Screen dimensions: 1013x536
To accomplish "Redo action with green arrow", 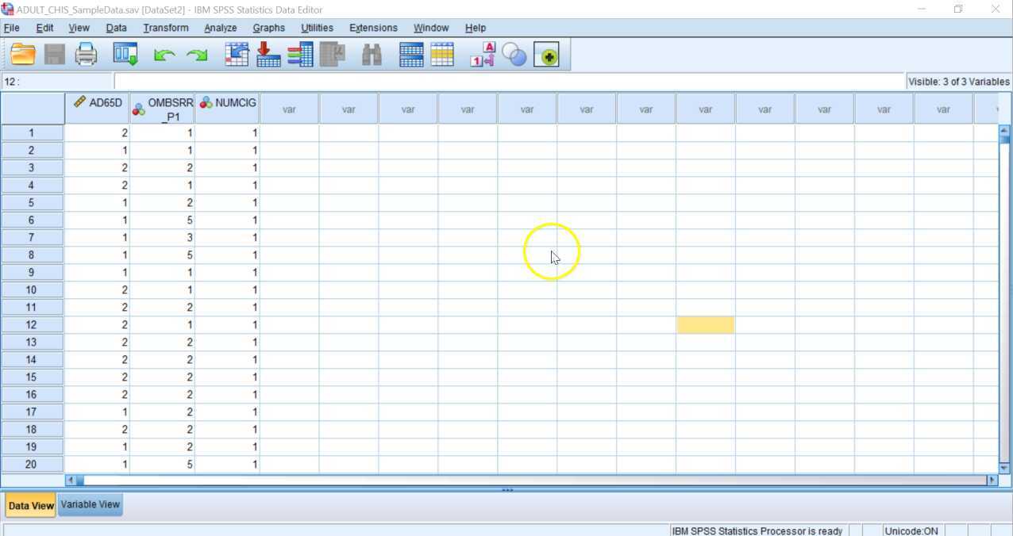I will click(x=196, y=55).
